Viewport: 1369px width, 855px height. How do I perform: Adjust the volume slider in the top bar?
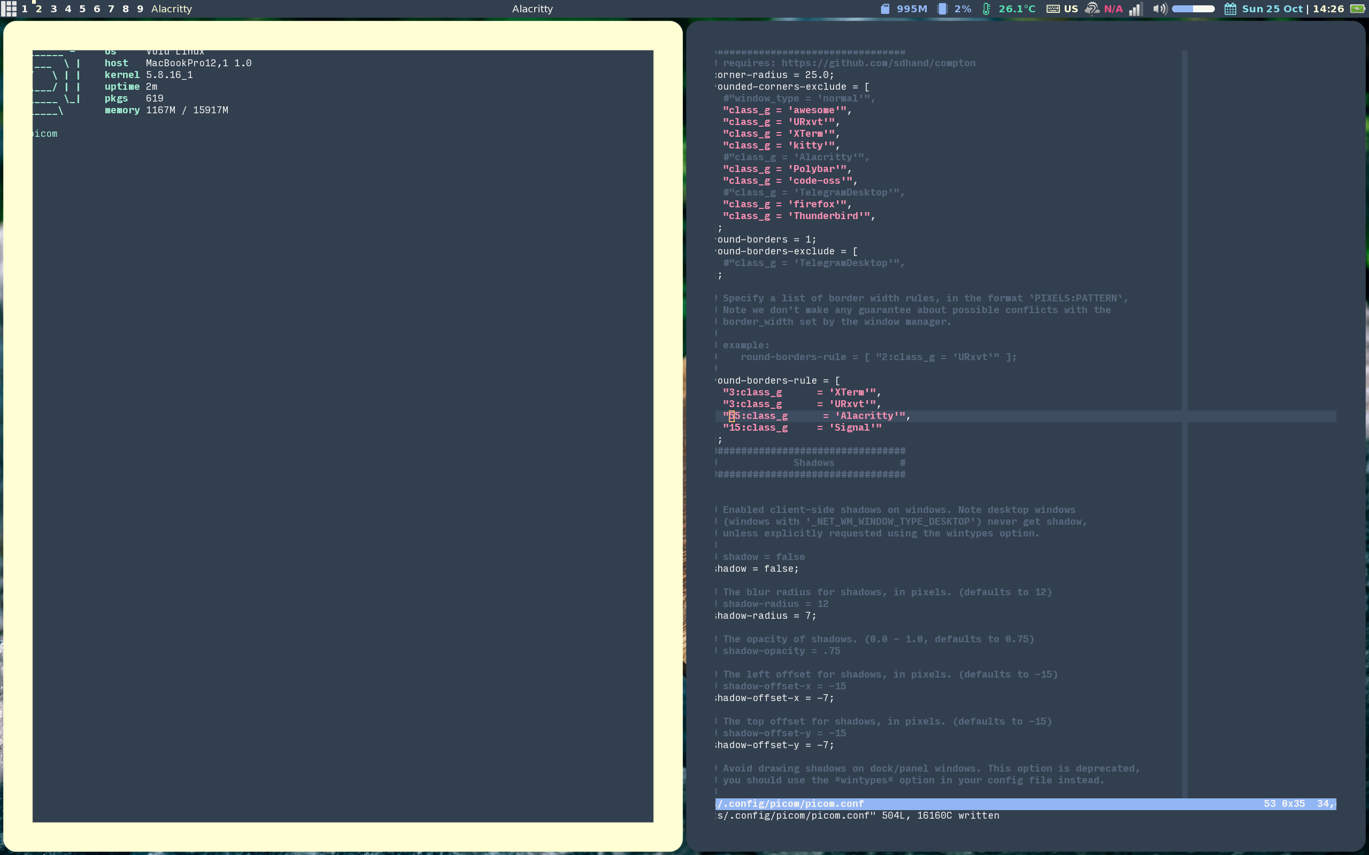(x=1193, y=9)
